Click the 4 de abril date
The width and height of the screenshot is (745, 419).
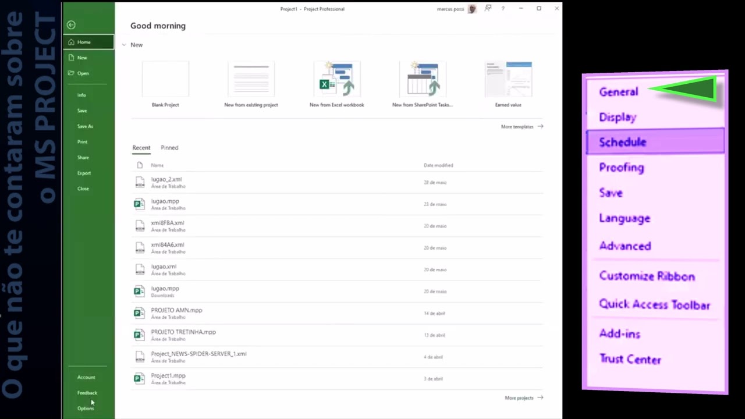pos(433,357)
